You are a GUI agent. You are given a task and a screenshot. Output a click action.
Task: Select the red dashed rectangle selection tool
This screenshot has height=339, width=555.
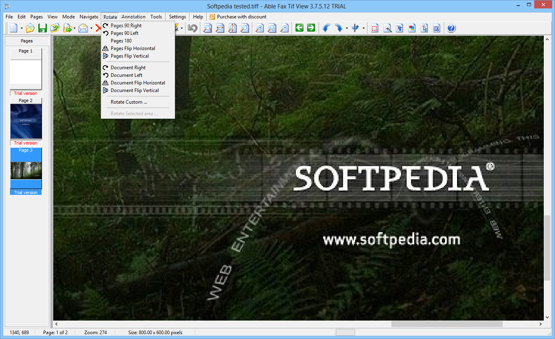[375, 28]
